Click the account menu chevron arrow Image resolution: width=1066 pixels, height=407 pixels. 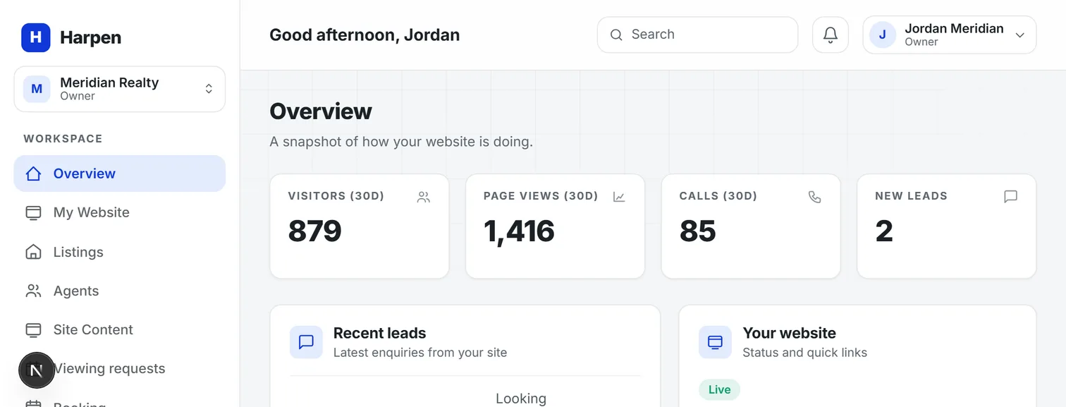point(1019,35)
